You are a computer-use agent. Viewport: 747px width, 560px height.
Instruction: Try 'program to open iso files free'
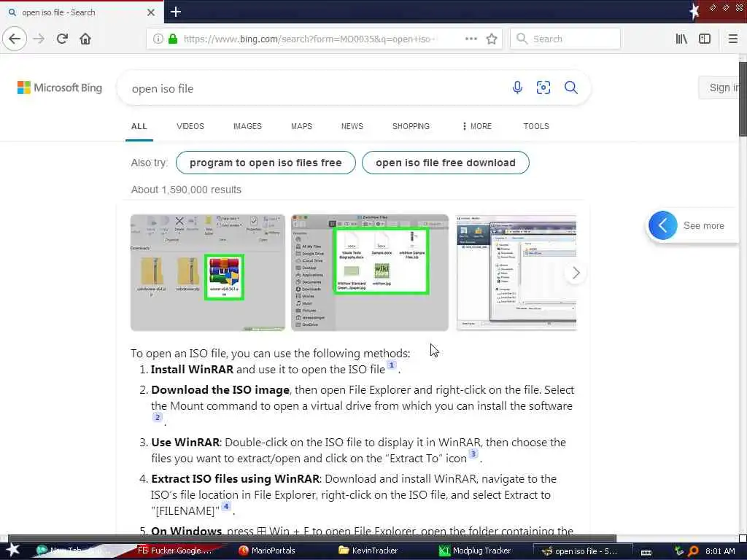pyautogui.click(x=266, y=163)
